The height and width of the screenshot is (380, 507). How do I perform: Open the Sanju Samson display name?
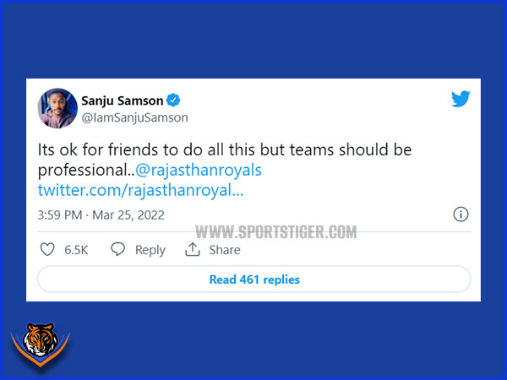123,100
